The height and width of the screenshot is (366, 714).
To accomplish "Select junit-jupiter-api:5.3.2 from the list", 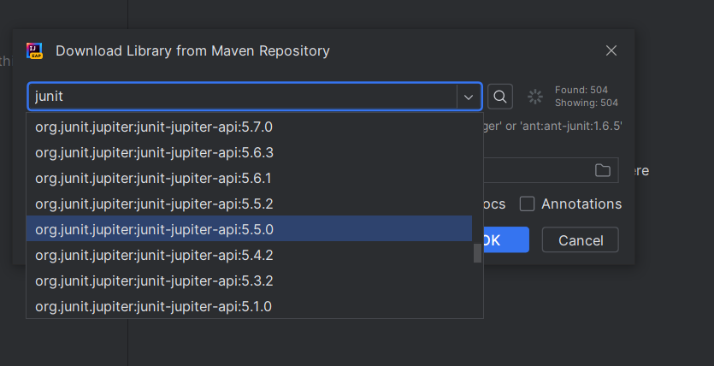I will (x=249, y=280).
